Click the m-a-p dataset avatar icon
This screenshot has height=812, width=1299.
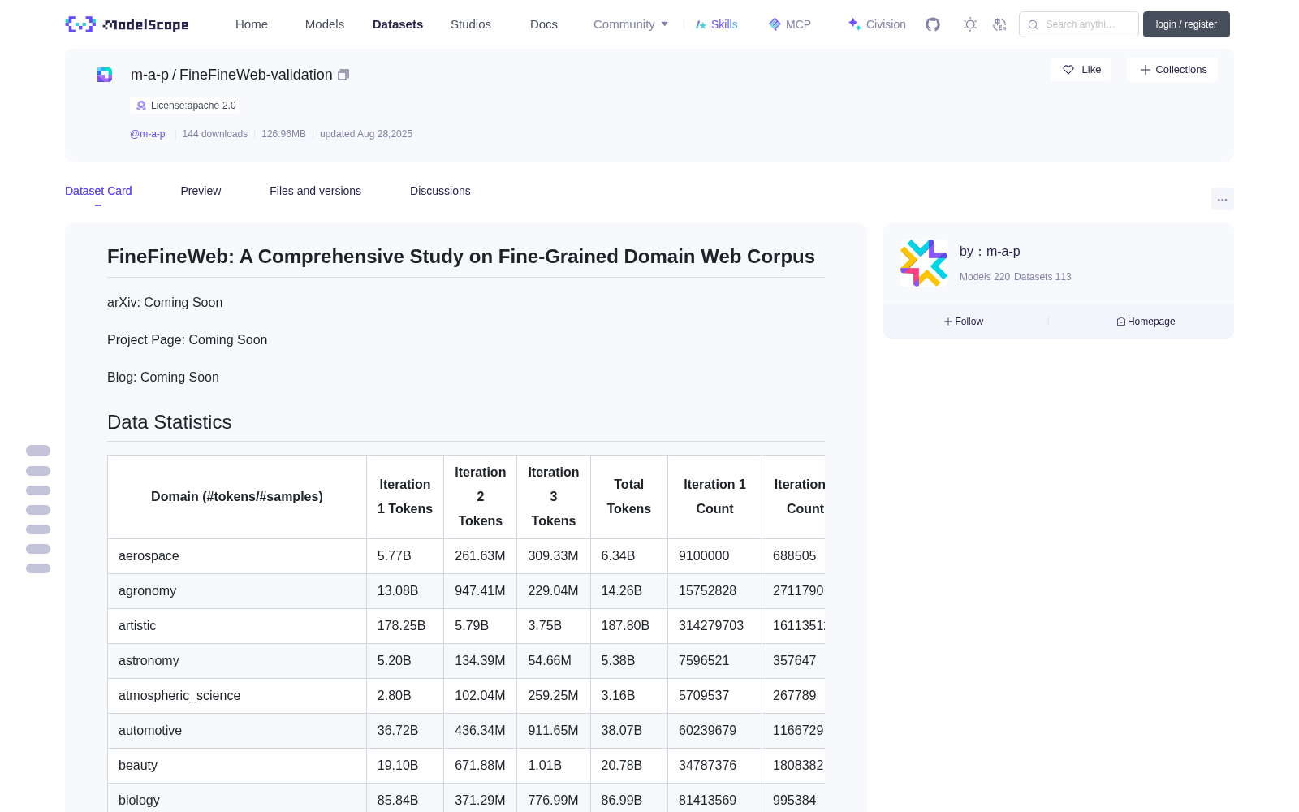pyautogui.click(x=105, y=75)
